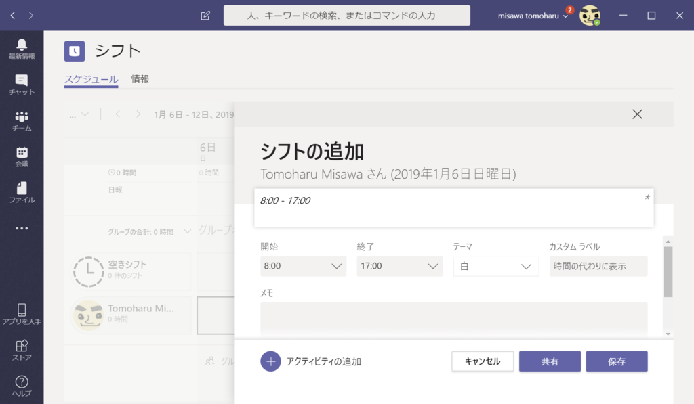Open the チャット (Chat) panel
Viewport: 694px width, 404px height.
point(21,85)
